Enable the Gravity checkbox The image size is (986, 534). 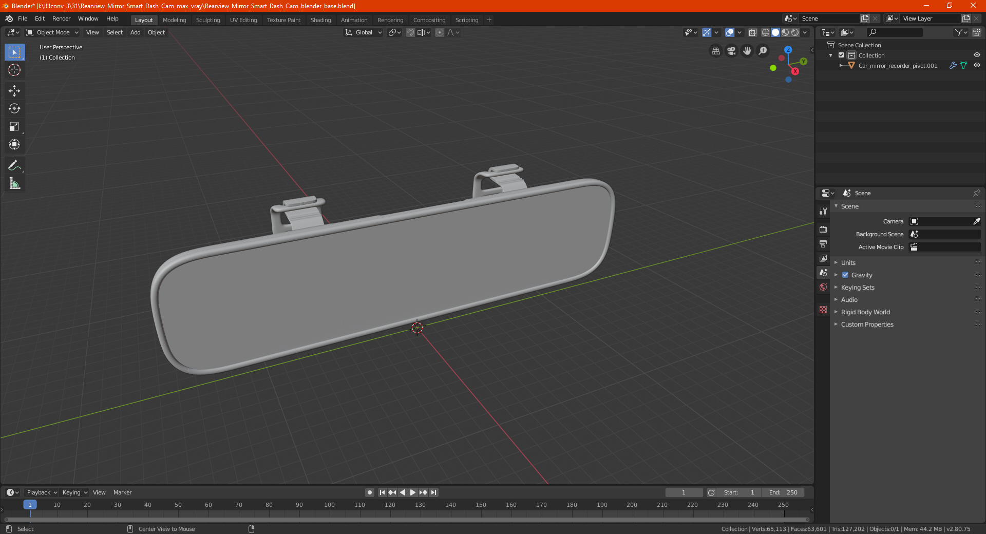click(845, 275)
